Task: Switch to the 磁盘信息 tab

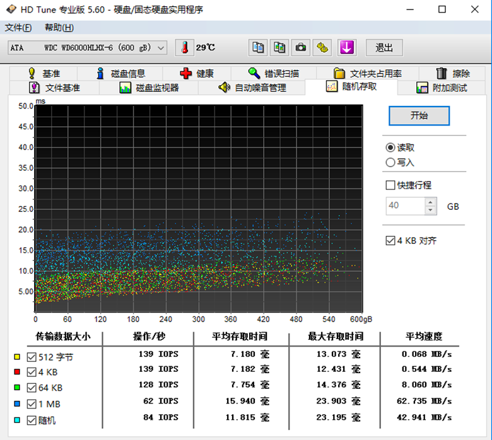Action: 120,73
